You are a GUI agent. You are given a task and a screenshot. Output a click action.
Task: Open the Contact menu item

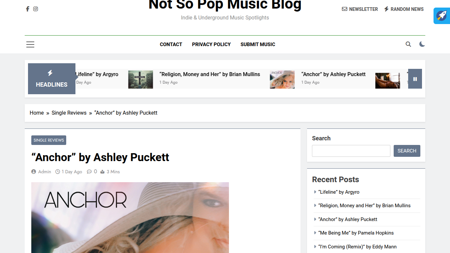(171, 44)
